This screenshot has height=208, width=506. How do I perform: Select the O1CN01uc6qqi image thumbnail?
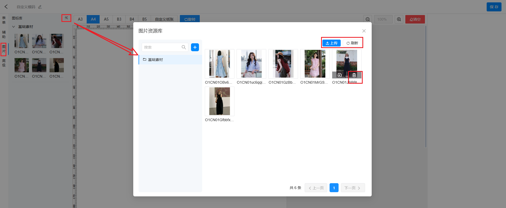point(251,64)
